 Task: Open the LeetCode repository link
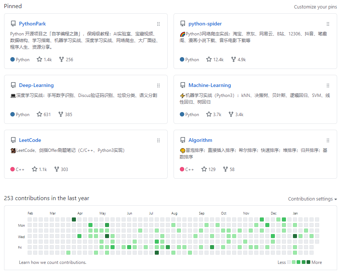pos(30,140)
